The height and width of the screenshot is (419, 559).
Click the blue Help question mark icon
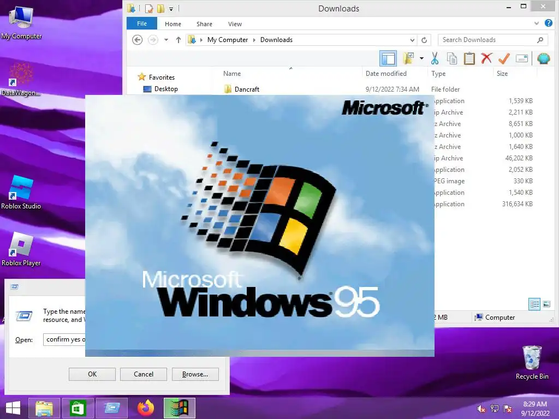pyautogui.click(x=548, y=23)
